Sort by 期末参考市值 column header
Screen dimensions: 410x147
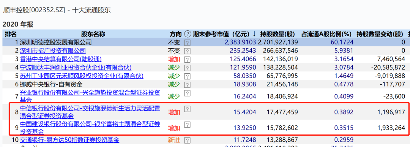tap(225, 34)
